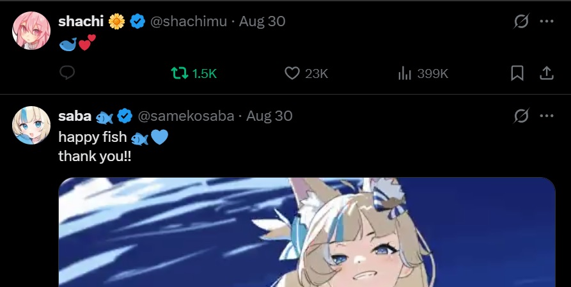Share shachi's post
Viewport: 571px width, 287px height.
tap(546, 74)
